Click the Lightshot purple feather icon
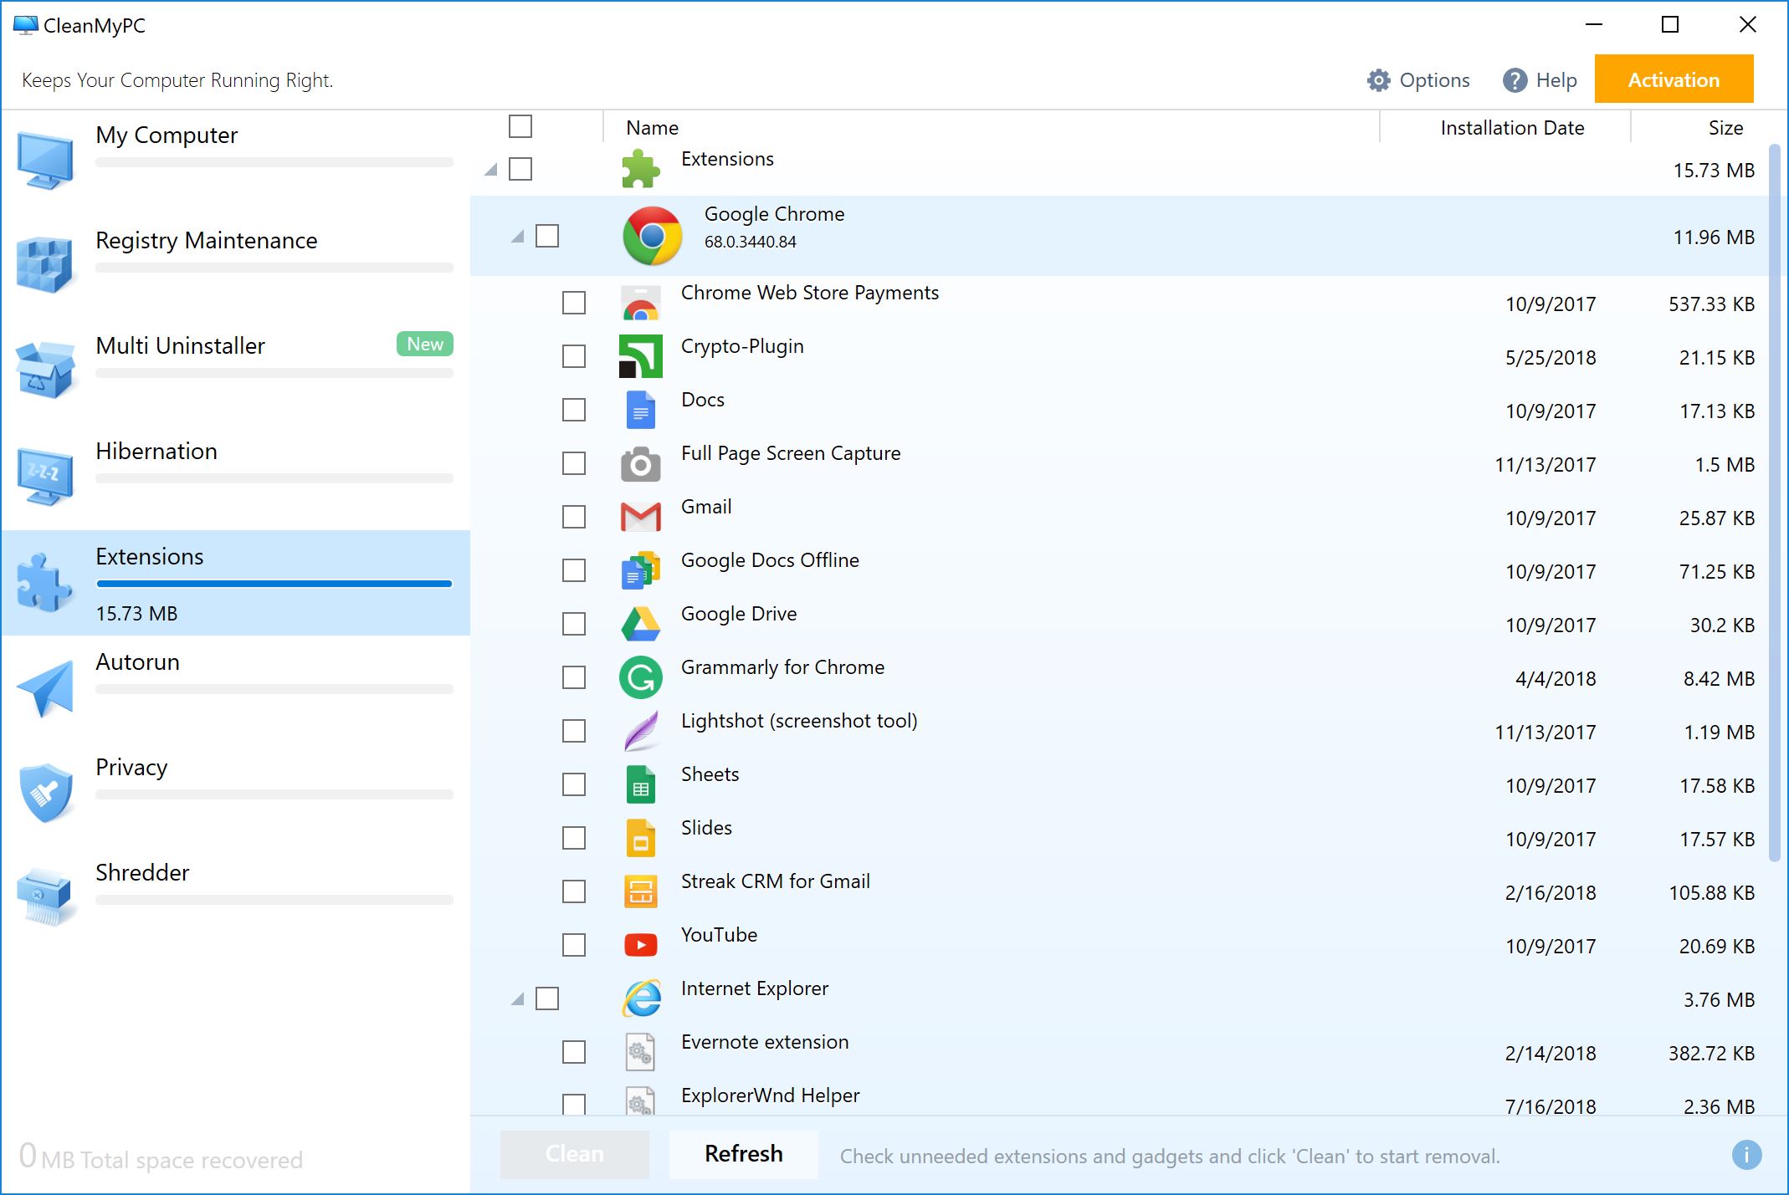 (x=640, y=731)
